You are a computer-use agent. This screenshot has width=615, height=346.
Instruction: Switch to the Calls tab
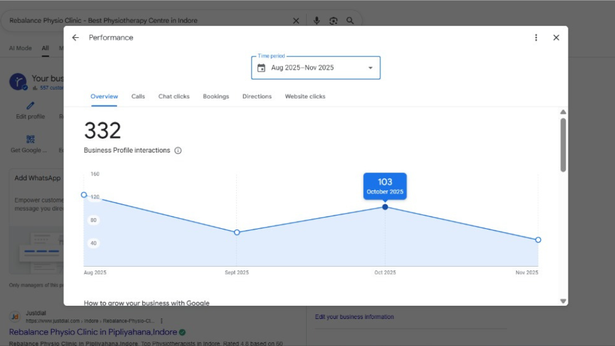138,97
